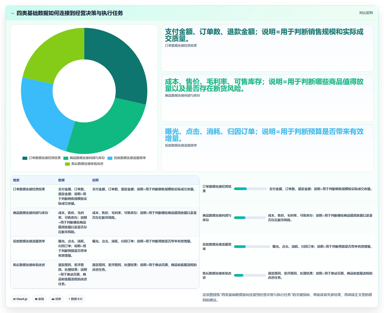
Task: Select table row 售后数据连接体验改进
Action: 105,274
